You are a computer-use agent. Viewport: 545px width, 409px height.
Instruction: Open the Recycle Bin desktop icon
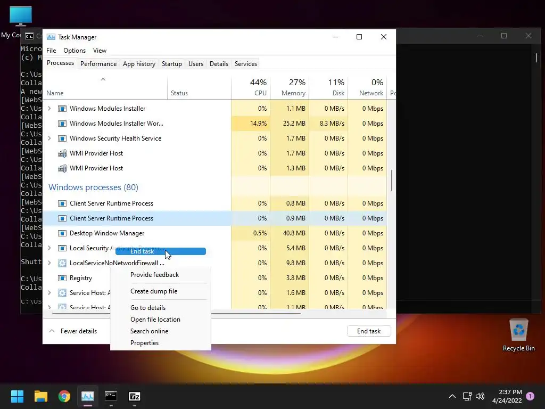[x=518, y=336]
